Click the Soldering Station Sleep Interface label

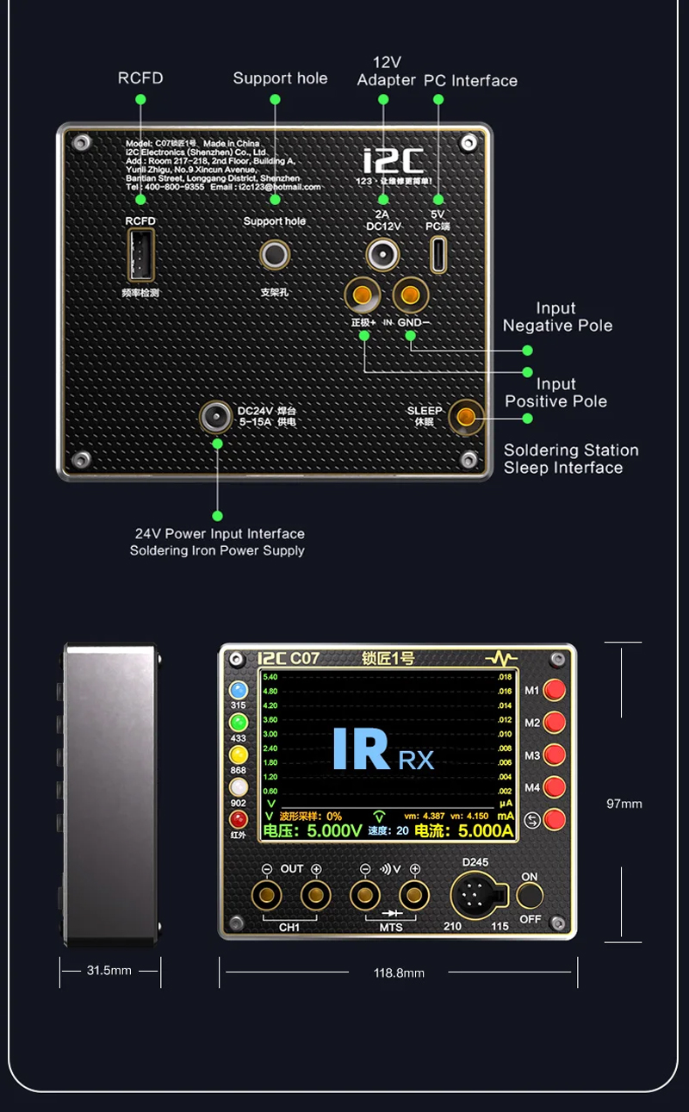coord(571,459)
